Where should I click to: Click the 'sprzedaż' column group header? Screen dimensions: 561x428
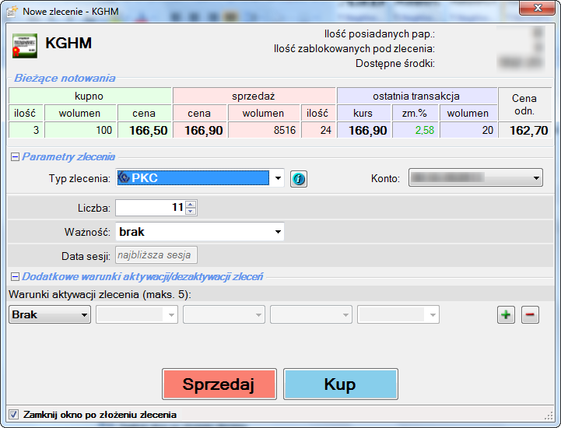[x=254, y=96]
